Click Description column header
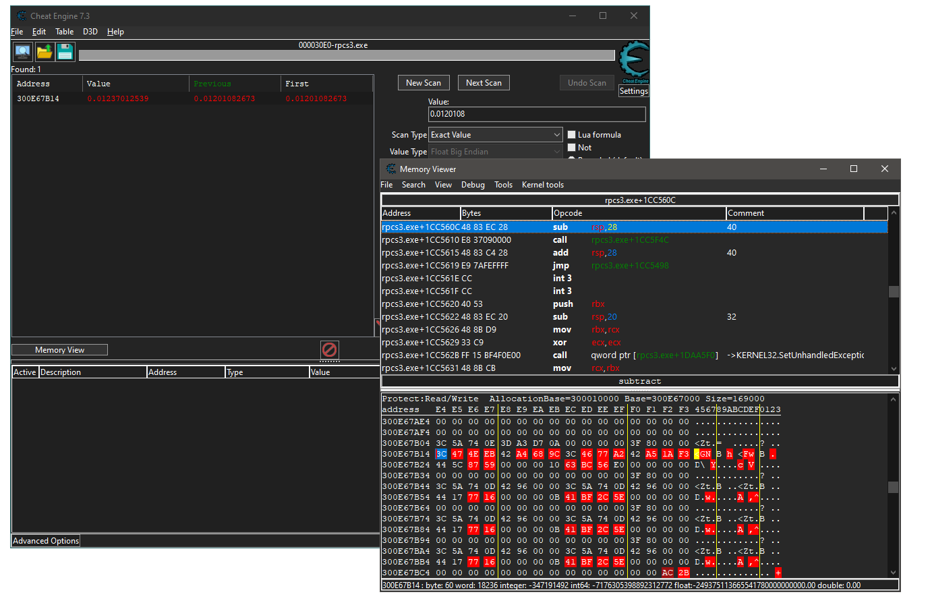 (x=92, y=372)
